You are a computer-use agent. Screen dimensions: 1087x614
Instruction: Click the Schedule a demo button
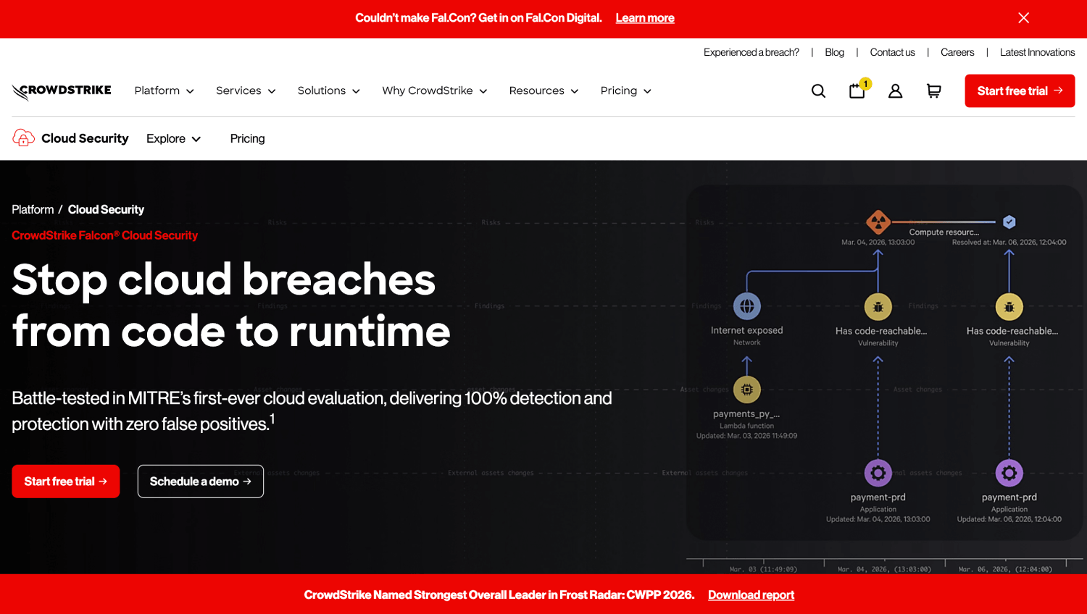201,481
